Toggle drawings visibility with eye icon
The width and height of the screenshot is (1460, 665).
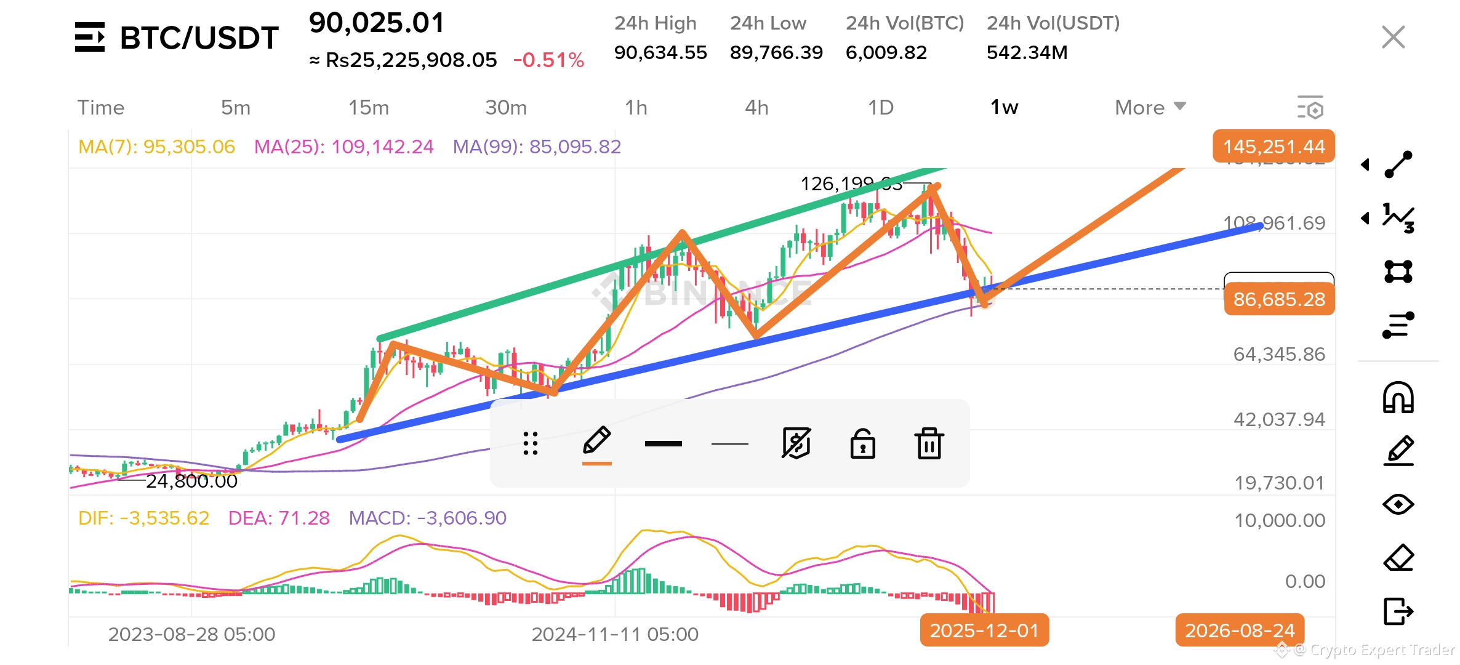click(1398, 504)
